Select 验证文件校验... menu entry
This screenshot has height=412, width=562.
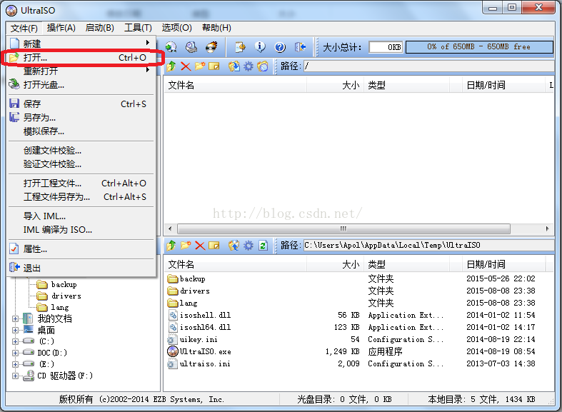[x=81, y=164]
